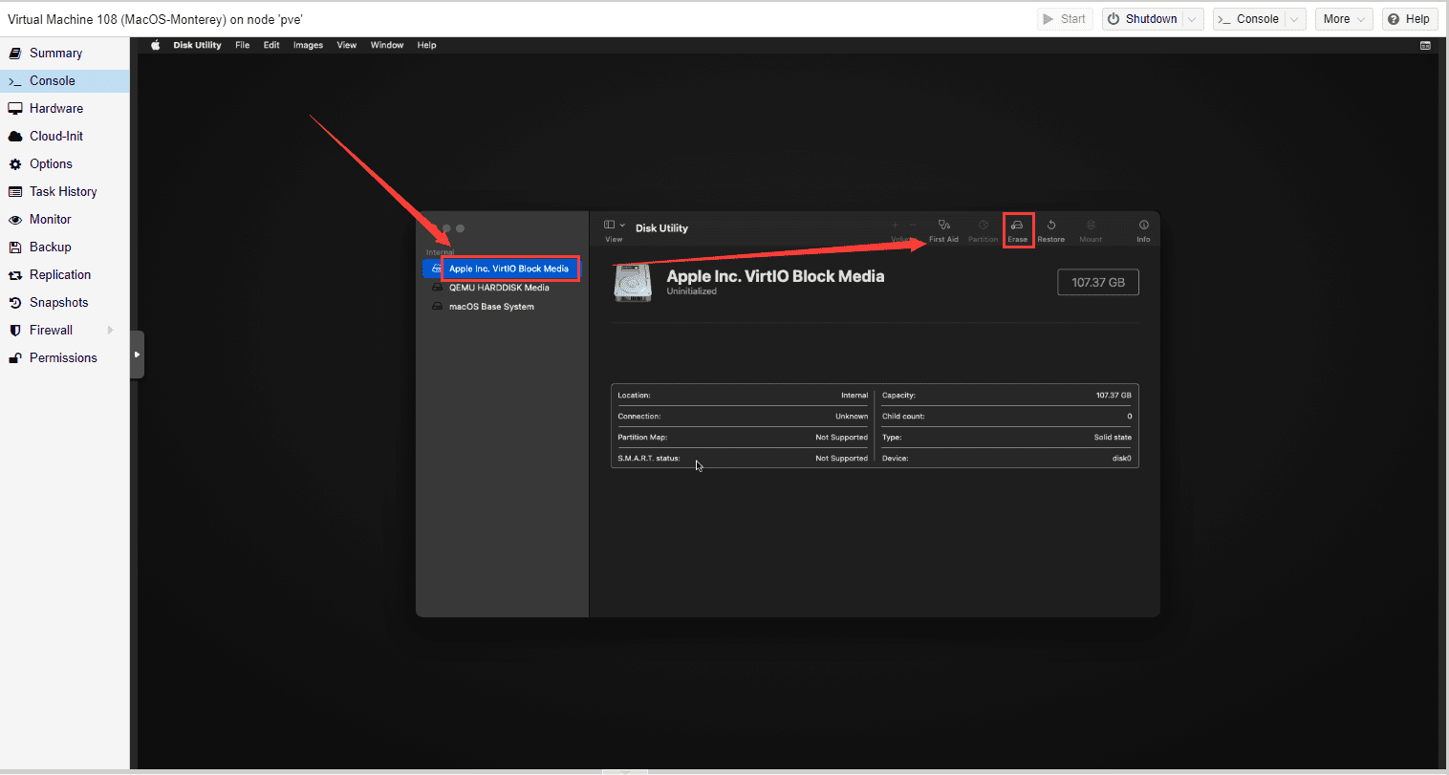
Task: Click the Start VM button
Action: coord(1065,19)
